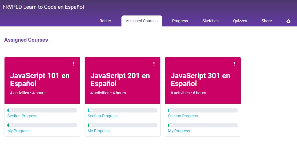Image resolution: width=297 pixels, height=153 pixels.
Task: Click My Progress link under JavaScript 101
Action: 18,131
